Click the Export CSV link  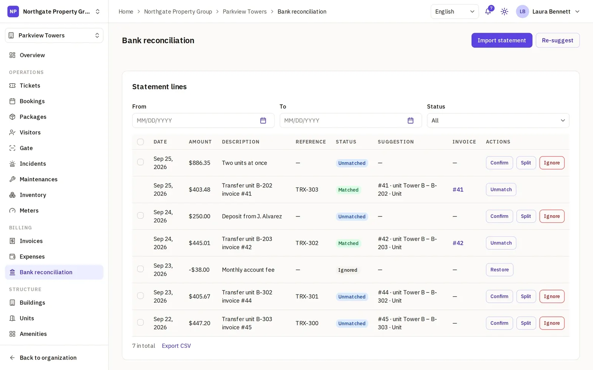176,346
